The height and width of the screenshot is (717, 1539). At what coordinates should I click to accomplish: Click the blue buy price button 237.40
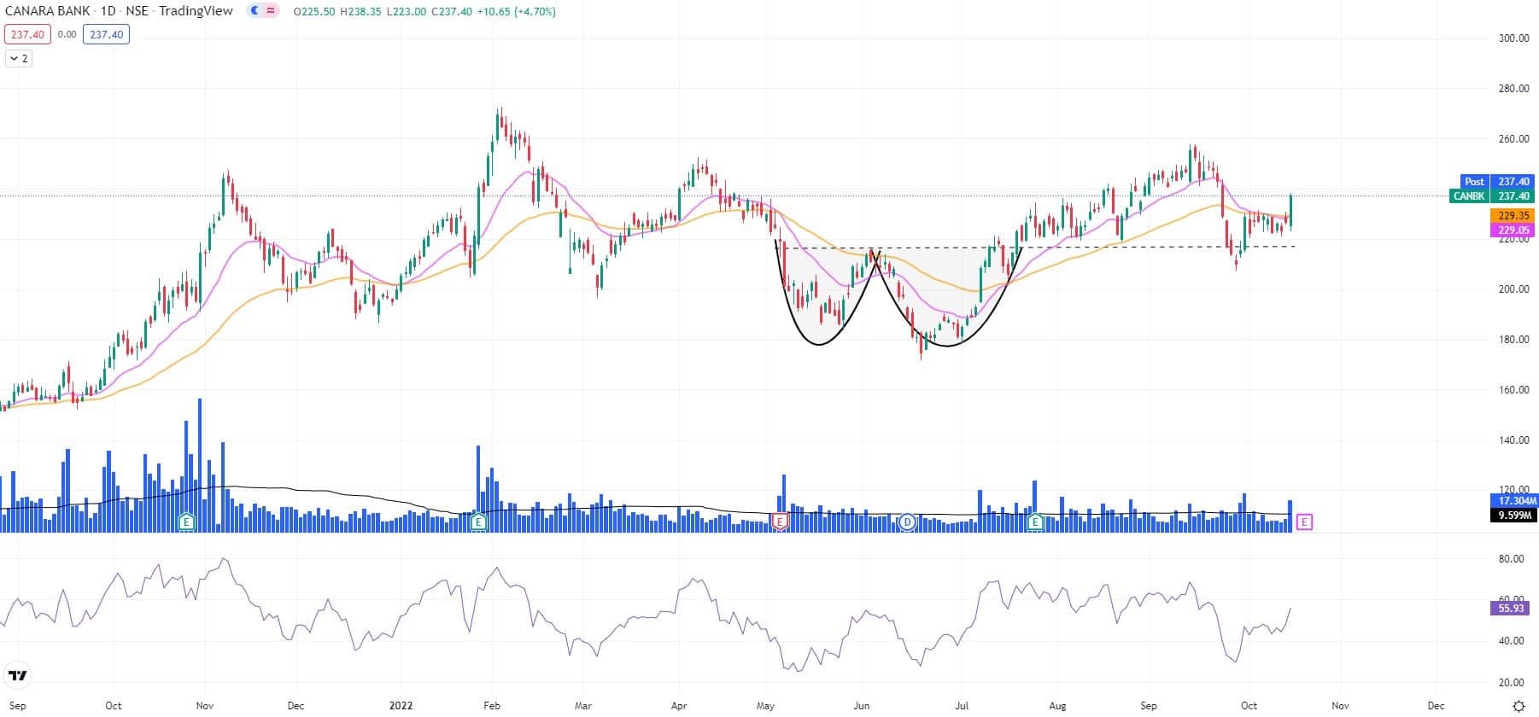click(106, 35)
